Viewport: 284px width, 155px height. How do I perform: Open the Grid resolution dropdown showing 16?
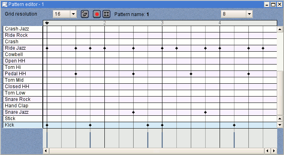click(x=73, y=14)
